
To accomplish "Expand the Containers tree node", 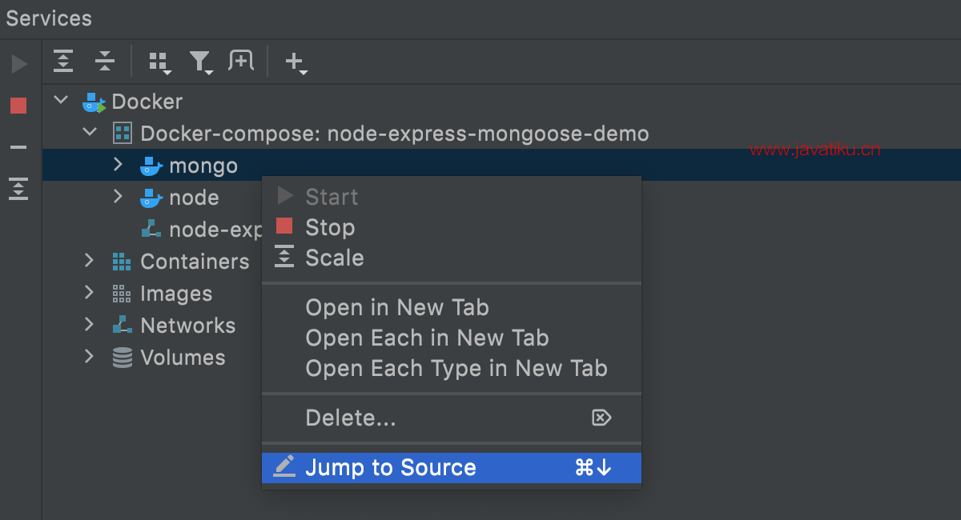I will 90,261.
